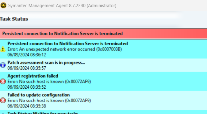Select the Agent registration failed entry
Viewport: 207px width, 114px height.
tap(104, 81)
